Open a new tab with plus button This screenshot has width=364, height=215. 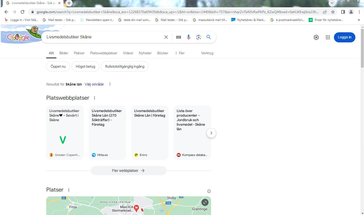(69, 3)
